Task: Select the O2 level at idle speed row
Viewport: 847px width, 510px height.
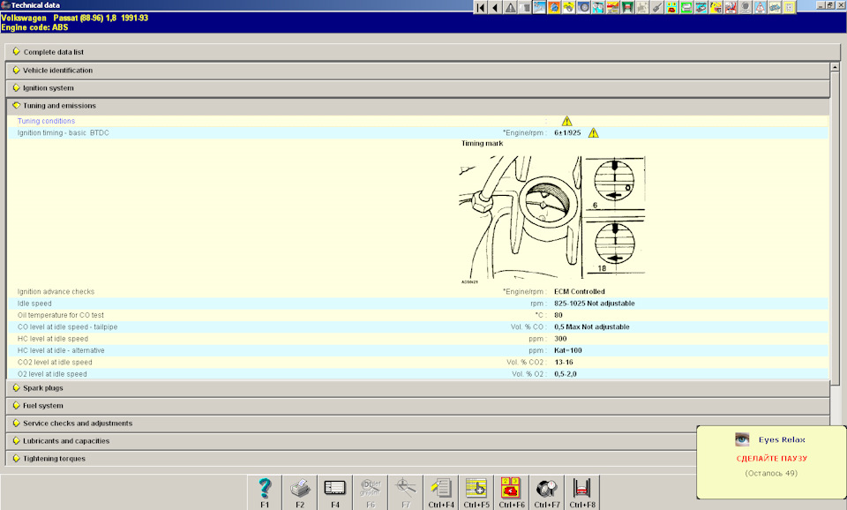Action: click(418, 374)
